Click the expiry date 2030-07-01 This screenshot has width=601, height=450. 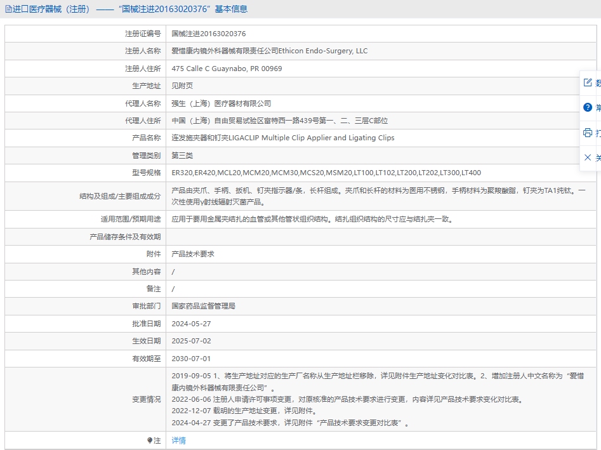click(191, 359)
